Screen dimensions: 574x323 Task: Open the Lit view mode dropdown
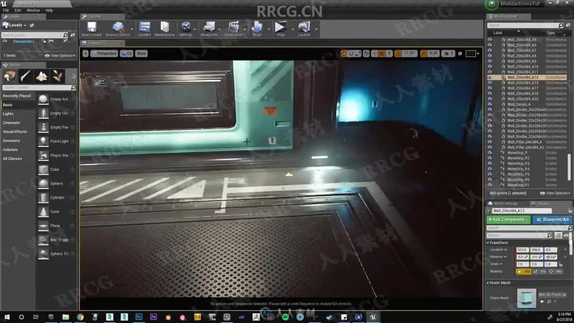point(127,54)
